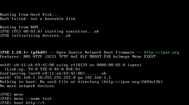Click the Features list line
This screenshot has width=189, height=105.
(78, 56)
